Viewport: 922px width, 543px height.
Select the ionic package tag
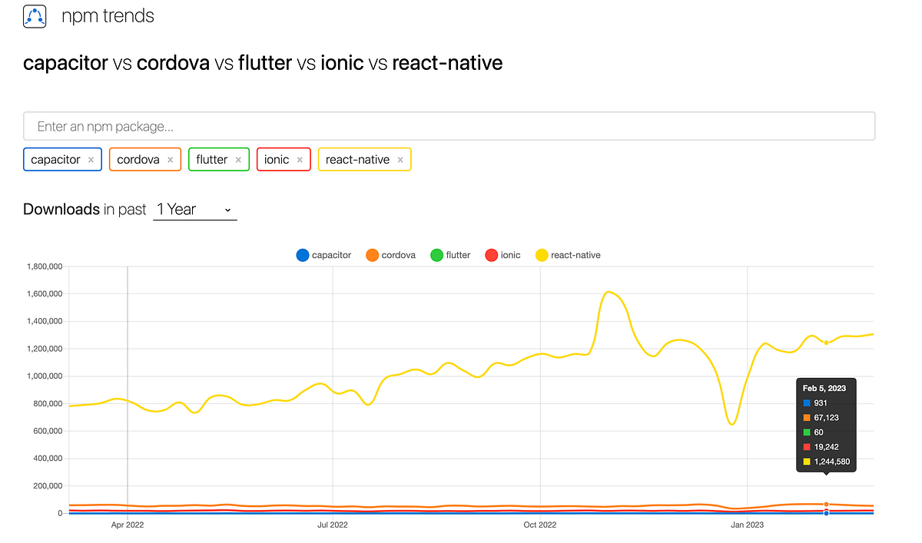pos(275,159)
